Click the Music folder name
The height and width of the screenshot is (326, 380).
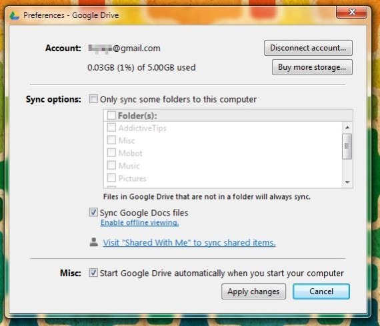coord(129,166)
